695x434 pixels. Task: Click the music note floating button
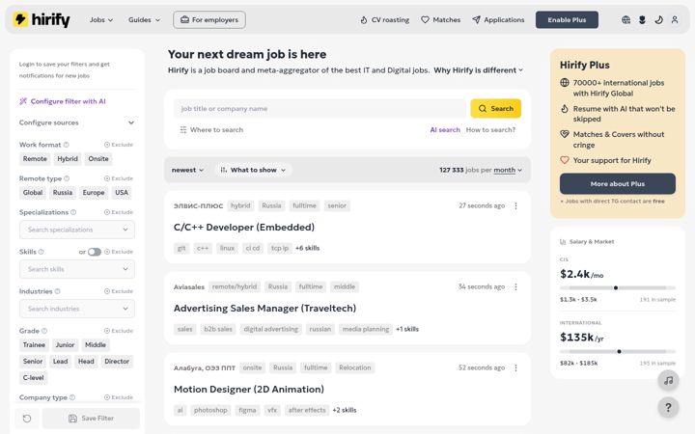(668, 380)
